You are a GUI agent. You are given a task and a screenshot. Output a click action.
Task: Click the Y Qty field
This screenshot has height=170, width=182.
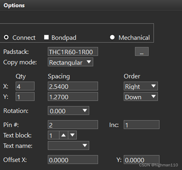[25, 97]
